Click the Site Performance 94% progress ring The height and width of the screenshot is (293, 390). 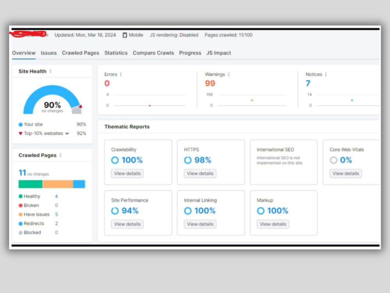click(115, 211)
